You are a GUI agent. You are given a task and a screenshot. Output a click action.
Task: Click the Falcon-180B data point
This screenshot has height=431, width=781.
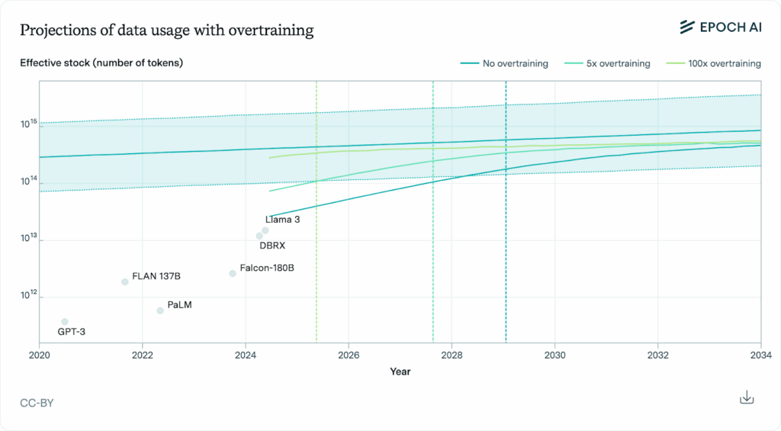[233, 273]
